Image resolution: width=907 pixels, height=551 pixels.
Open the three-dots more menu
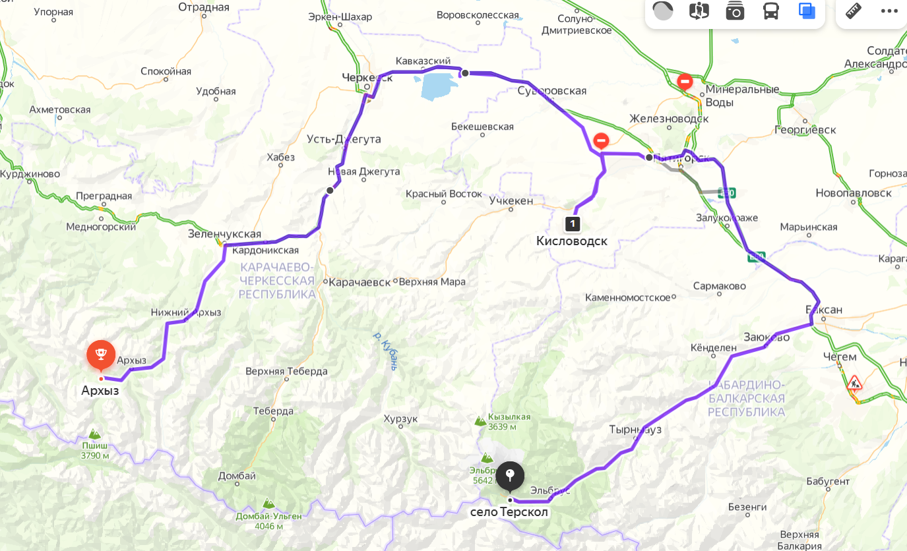(x=889, y=11)
